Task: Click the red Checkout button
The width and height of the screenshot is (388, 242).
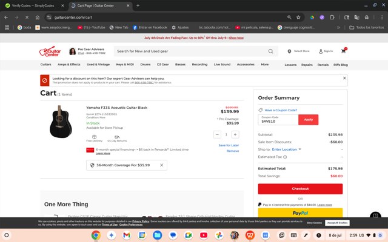Action: click(300, 189)
